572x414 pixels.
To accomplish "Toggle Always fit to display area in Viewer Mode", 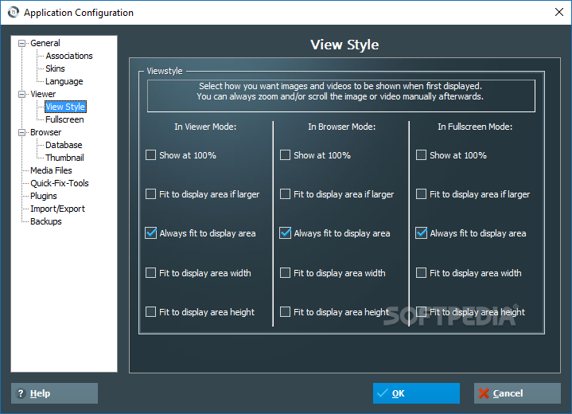I will coord(150,233).
